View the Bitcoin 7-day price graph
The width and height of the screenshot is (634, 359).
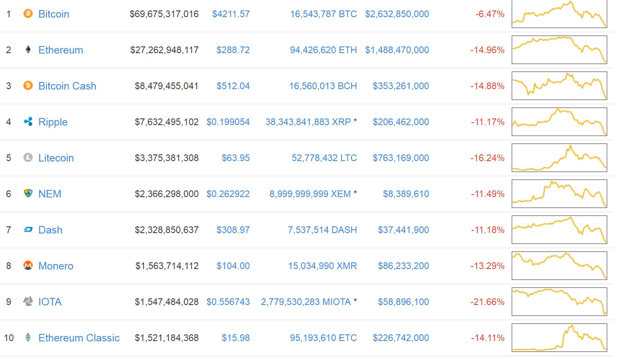click(x=559, y=14)
